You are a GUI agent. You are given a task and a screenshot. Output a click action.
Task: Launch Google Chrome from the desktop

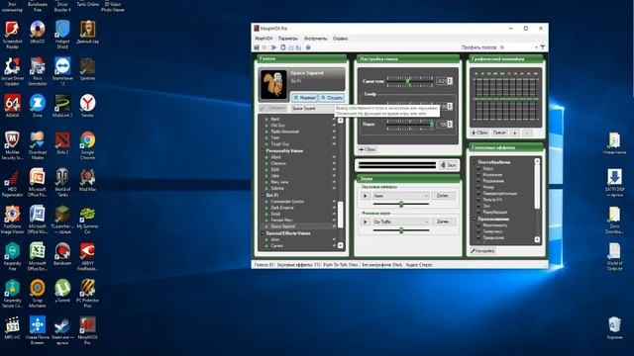coord(87,145)
